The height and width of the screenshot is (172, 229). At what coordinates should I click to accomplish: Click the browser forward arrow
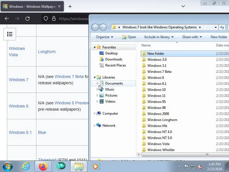tap(17, 19)
